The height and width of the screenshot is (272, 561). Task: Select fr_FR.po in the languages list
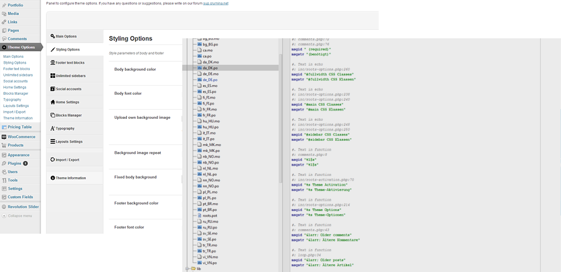(x=210, y=115)
